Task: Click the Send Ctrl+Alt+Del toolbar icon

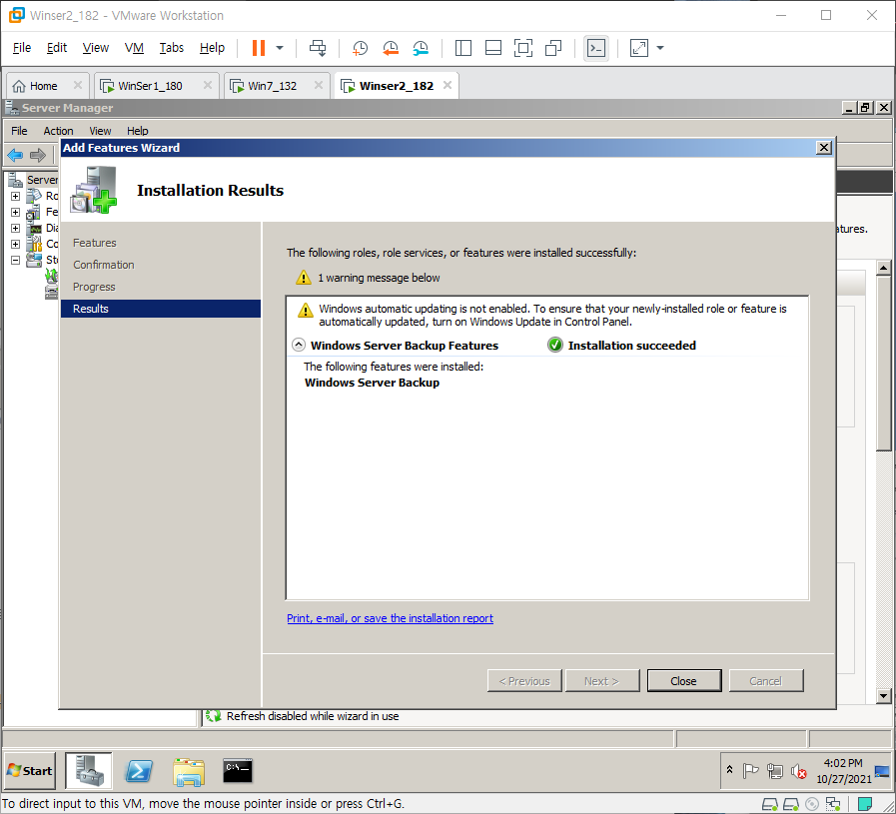Action: [x=318, y=48]
